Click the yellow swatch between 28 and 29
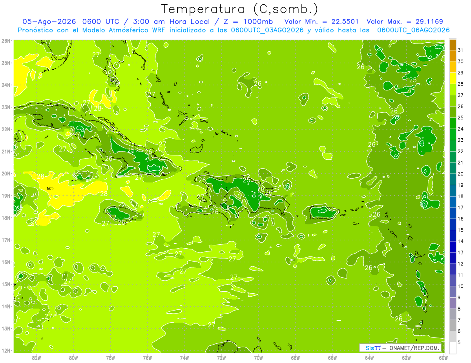 coord(453,78)
